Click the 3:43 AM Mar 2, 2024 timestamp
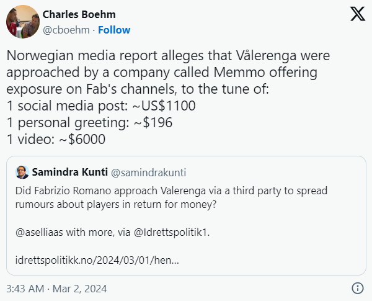The height and width of the screenshot is (301, 372). point(56,289)
